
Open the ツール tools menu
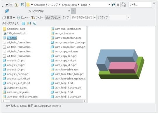click(x=38, y=18)
